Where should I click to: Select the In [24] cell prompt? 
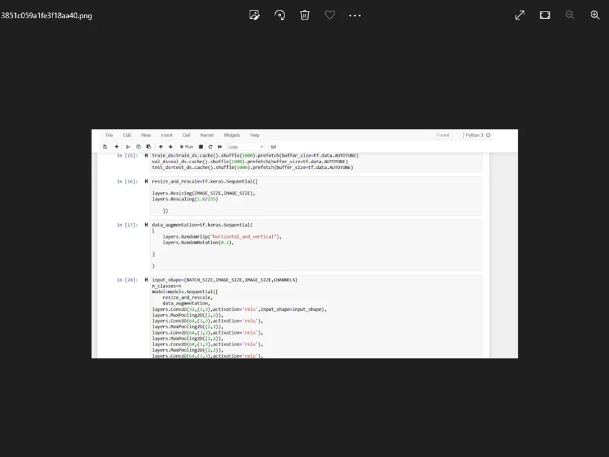pos(127,280)
